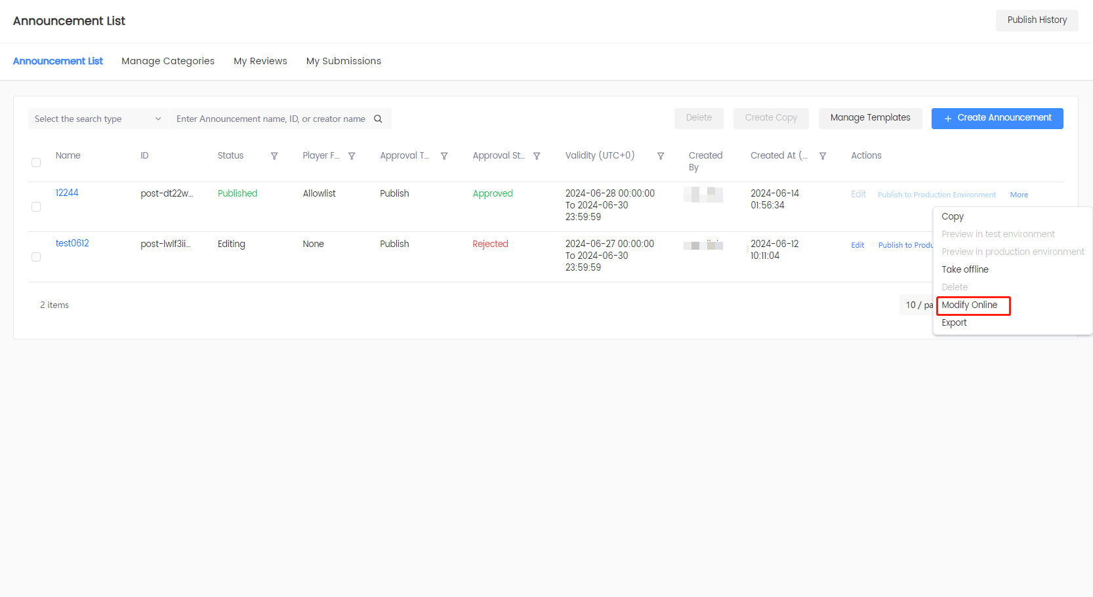Open the Approval Status column filter icon

pyautogui.click(x=537, y=156)
